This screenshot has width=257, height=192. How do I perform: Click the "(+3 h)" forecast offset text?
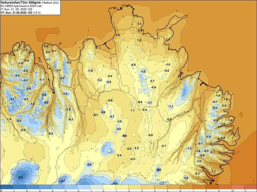coord(37,13)
